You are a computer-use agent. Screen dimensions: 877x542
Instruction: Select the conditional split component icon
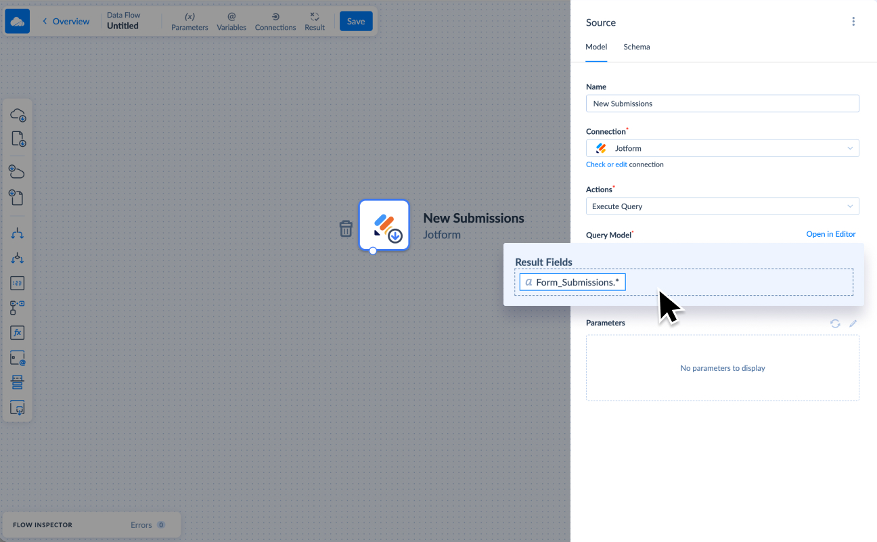(18, 258)
